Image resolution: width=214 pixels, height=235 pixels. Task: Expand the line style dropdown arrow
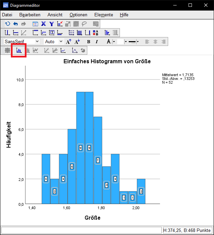pyautogui.click(x=138, y=41)
